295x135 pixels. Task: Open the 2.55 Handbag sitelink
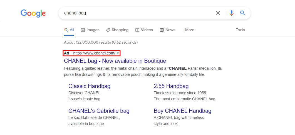(x=171, y=86)
